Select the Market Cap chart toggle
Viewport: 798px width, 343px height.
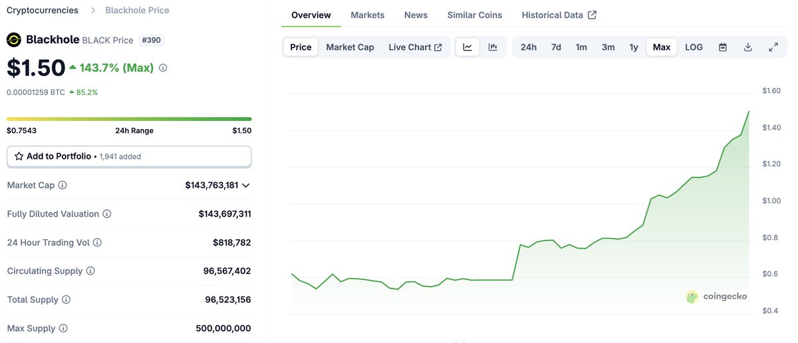tap(350, 47)
